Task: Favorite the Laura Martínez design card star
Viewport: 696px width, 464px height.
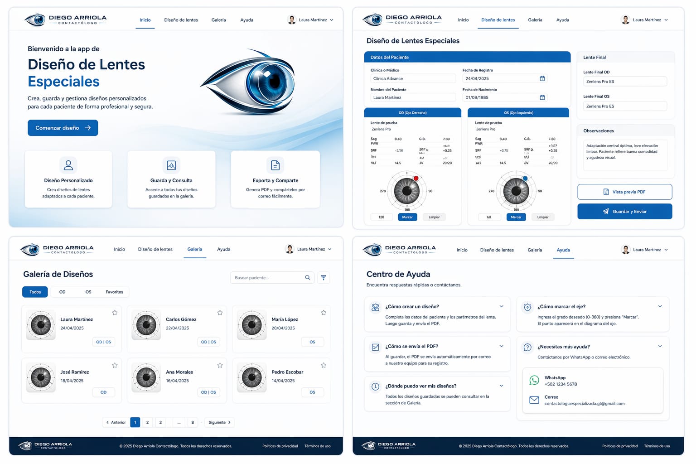Action: [115, 313]
